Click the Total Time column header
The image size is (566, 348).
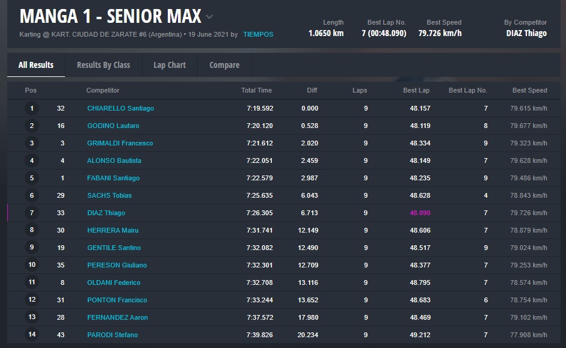pos(256,90)
